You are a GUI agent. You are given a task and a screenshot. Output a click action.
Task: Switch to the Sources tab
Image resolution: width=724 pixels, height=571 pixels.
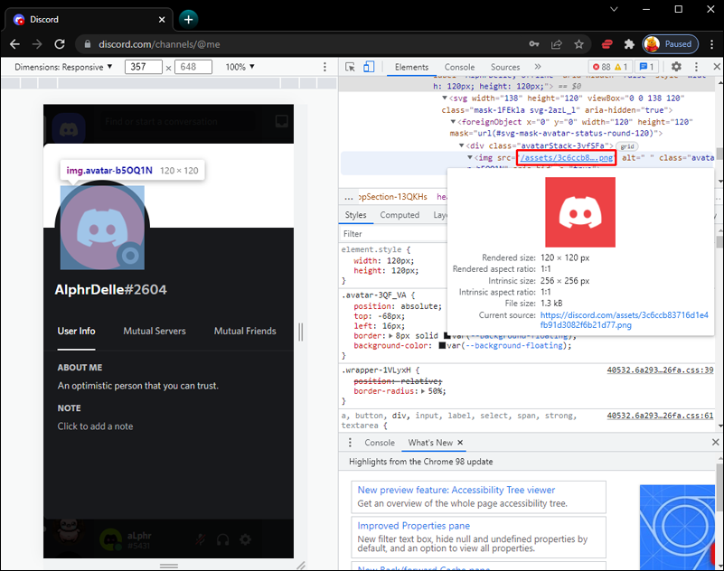tap(505, 67)
